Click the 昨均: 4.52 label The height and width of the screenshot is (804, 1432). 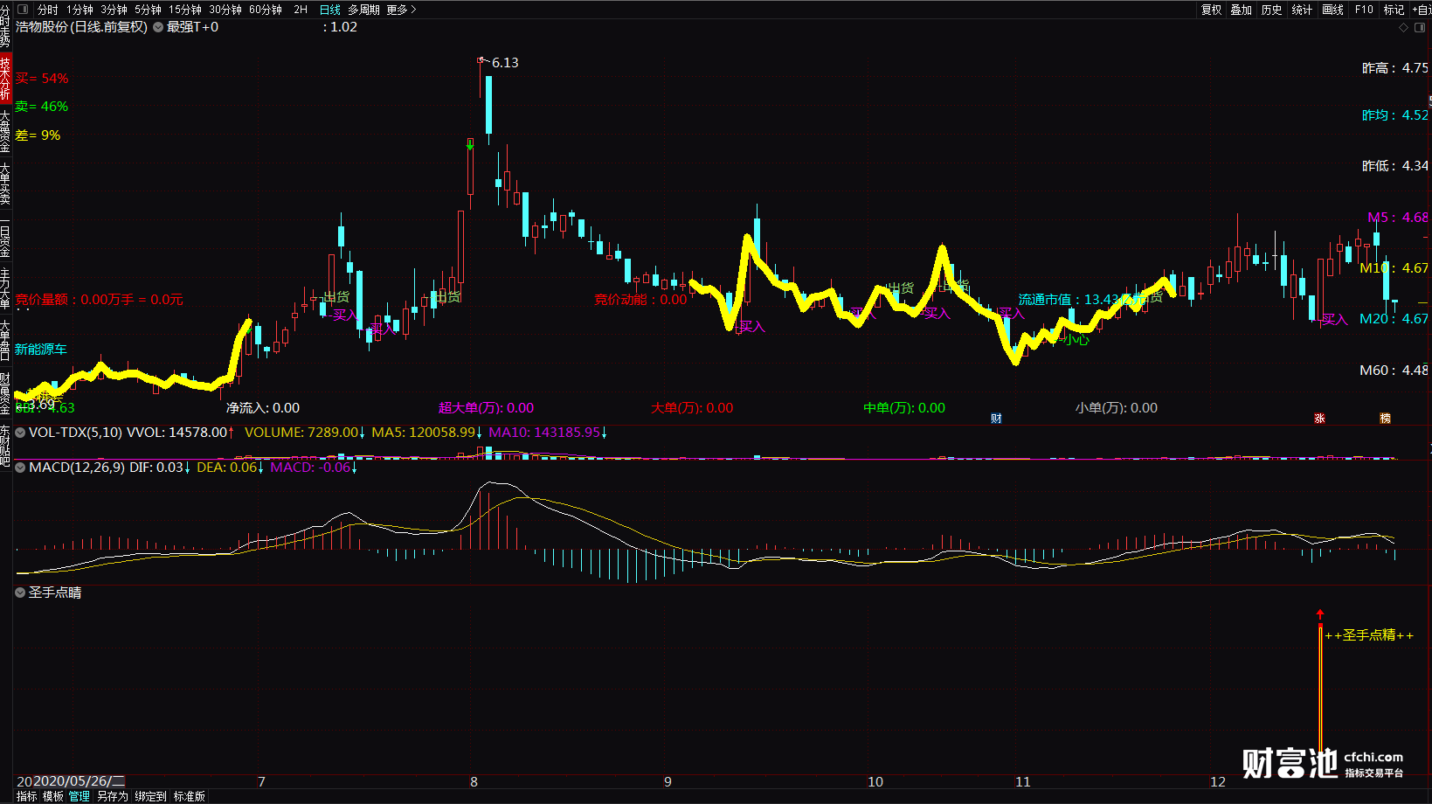click(1395, 115)
